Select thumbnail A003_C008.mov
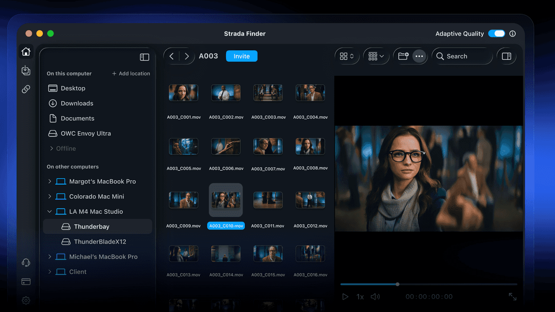The width and height of the screenshot is (555, 312). (x=310, y=146)
